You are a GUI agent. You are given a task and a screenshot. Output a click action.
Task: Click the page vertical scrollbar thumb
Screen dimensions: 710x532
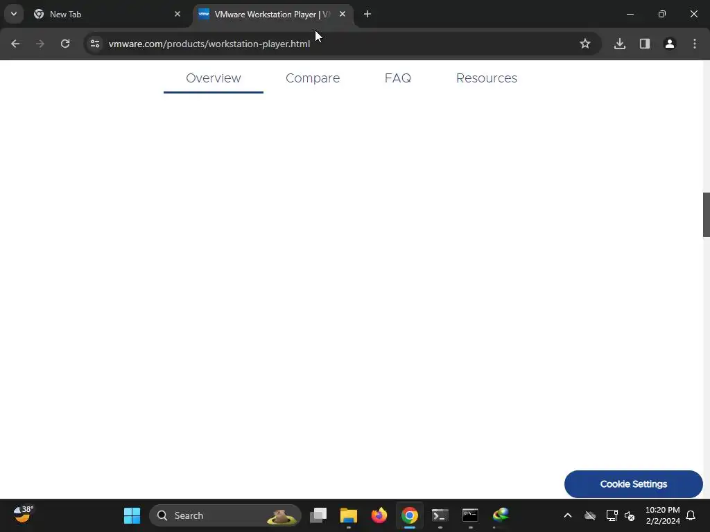click(706, 215)
